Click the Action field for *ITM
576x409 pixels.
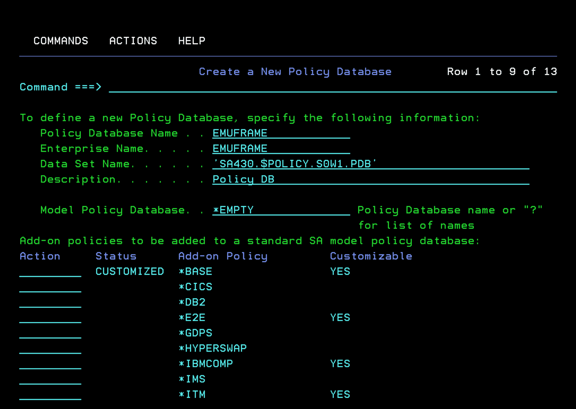click(x=50, y=394)
